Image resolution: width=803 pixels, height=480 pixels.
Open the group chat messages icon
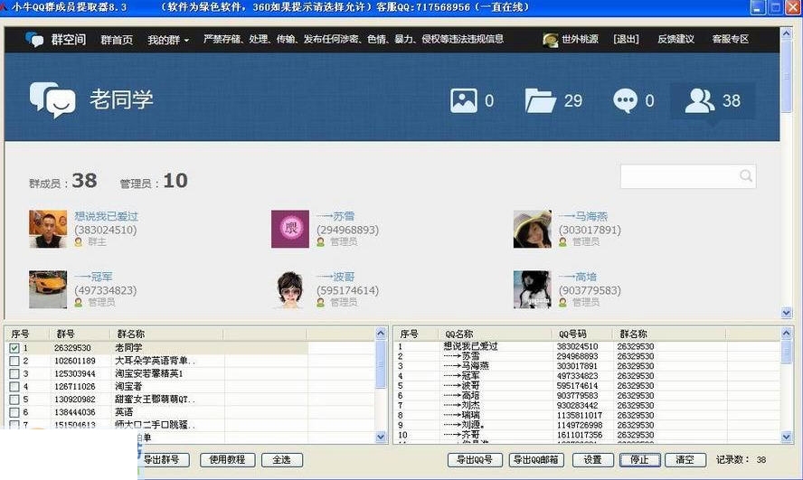(x=625, y=100)
